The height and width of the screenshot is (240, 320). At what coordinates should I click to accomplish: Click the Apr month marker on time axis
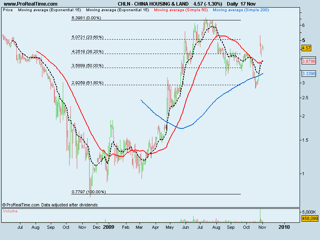[155, 227]
